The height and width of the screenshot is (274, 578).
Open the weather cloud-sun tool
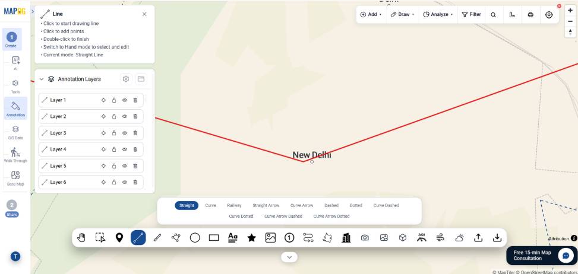click(x=459, y=238)
